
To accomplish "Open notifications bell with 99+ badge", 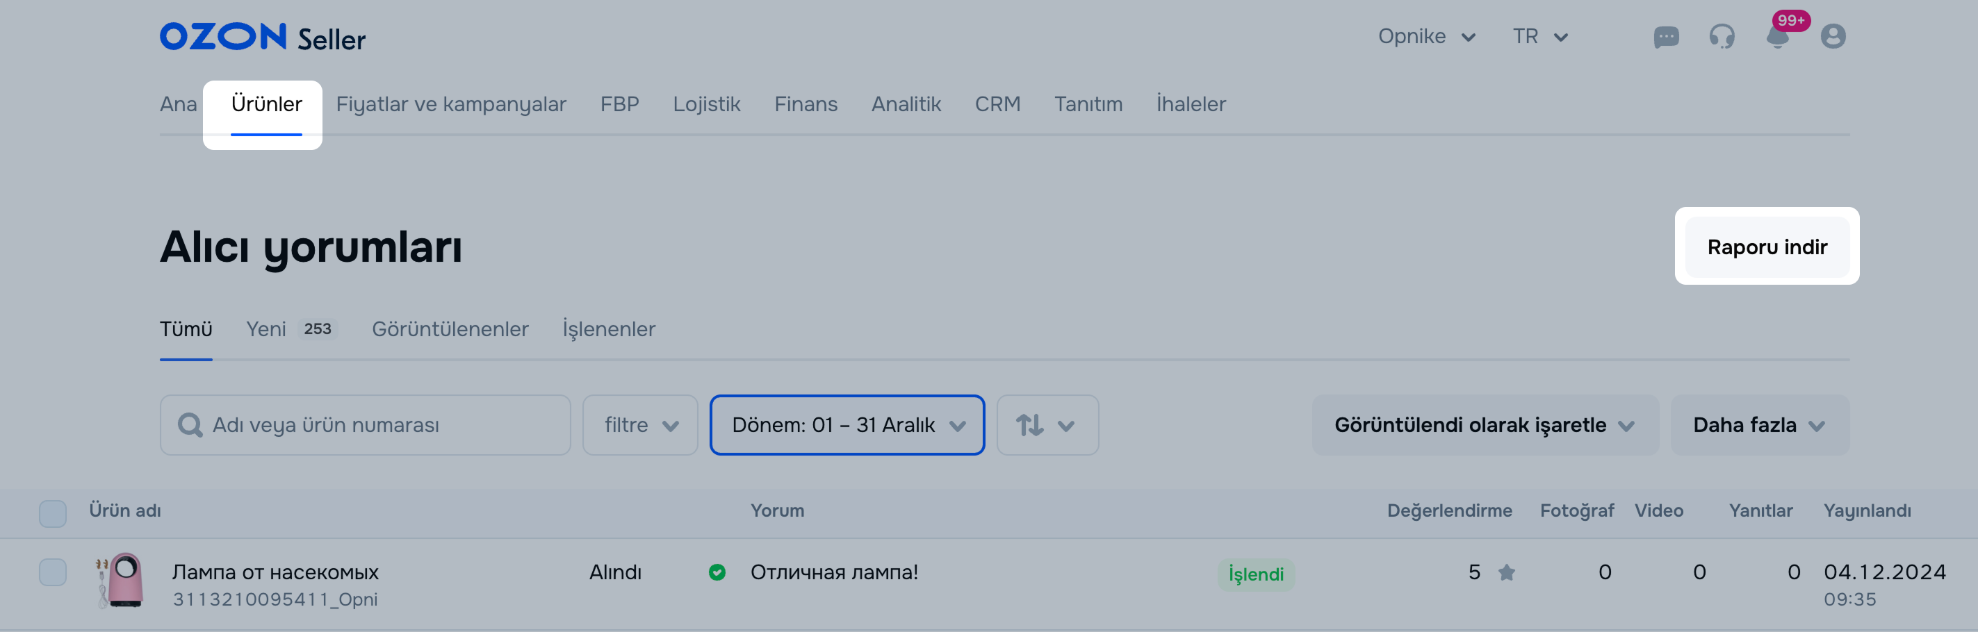I will pyautogui.click(x=1778, y=37).
